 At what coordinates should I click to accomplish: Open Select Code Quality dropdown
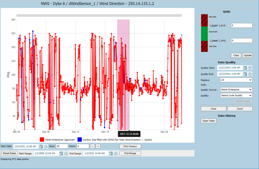point(236,95)
